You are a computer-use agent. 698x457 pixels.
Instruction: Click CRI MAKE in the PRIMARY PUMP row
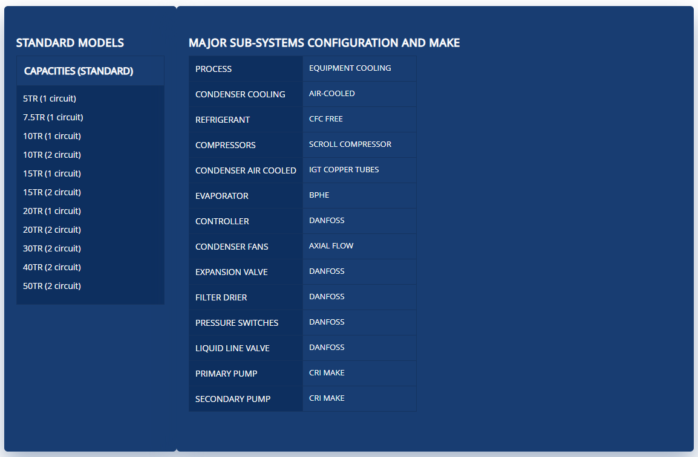pyautogui.click(x=327, y=372)
